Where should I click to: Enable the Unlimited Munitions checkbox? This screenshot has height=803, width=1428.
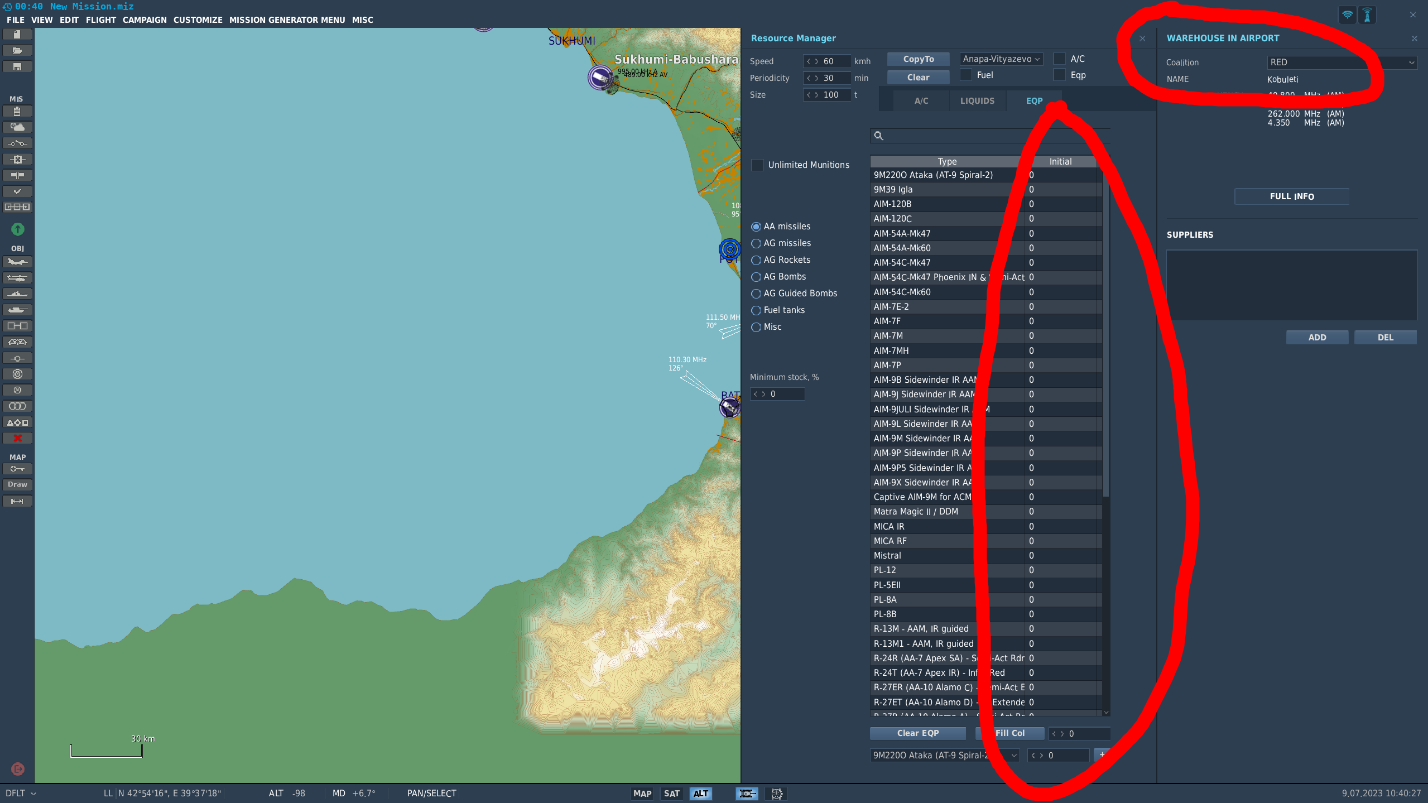757,165
